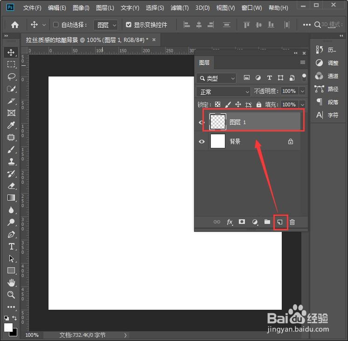The width and height of the screenshot is (348, 341).
Task: Select the Spot Healing Brush tool
Action: pyautogui.click(x=11, y=138)
